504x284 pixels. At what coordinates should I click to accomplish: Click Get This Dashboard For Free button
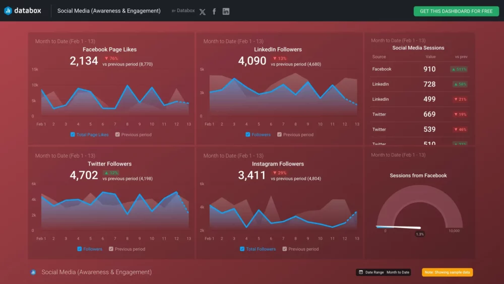click(x=456, y=11)
